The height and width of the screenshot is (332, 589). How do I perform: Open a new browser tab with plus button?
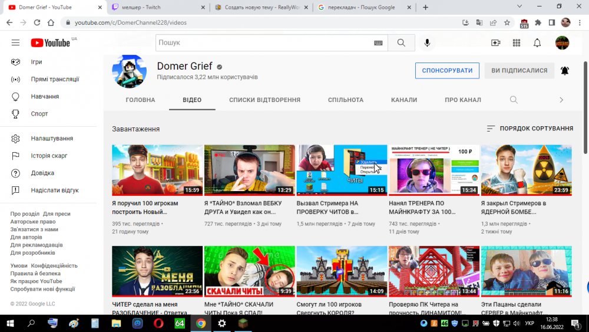pos(425,8)
